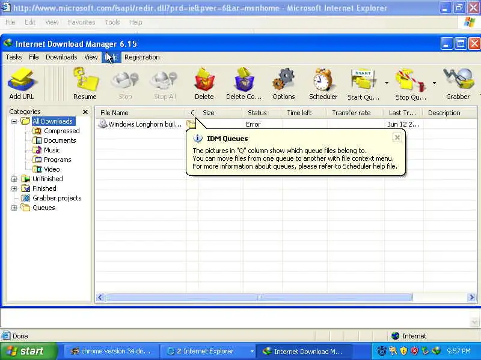Open the highlighted Help menu in IDM
The width and height of the screenshot is (481, 360).
coord(111,57)
